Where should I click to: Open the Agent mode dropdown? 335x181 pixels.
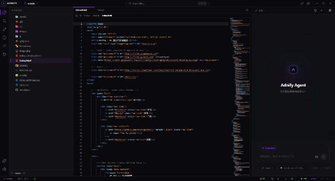pos(268,168)
